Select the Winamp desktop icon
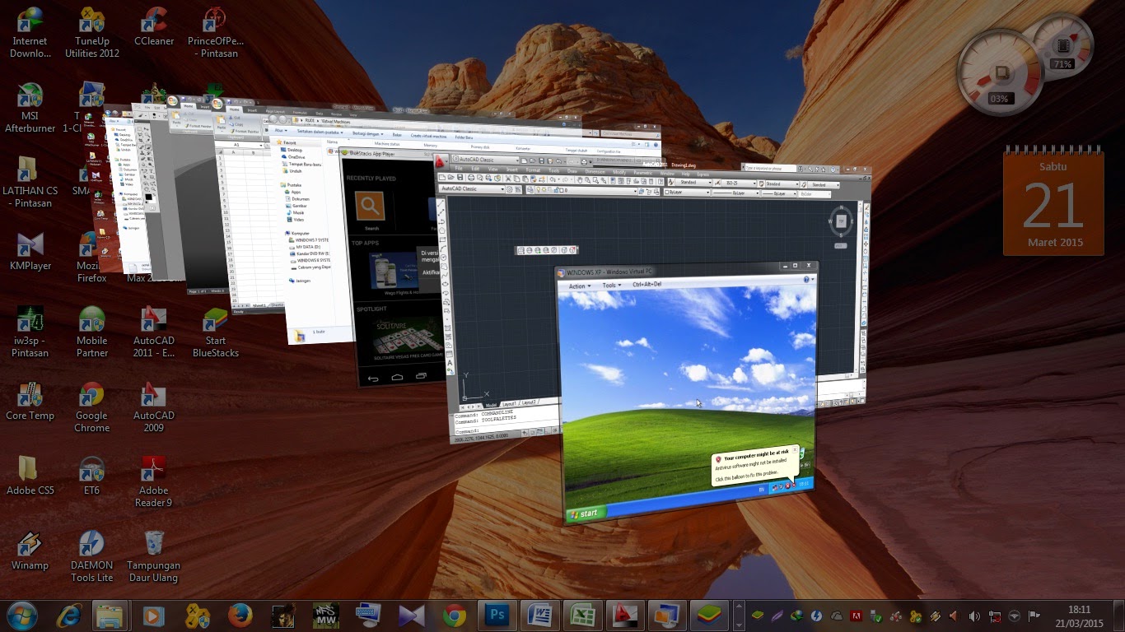Screen dimensions: 1125x632 [x=30, y=551]
